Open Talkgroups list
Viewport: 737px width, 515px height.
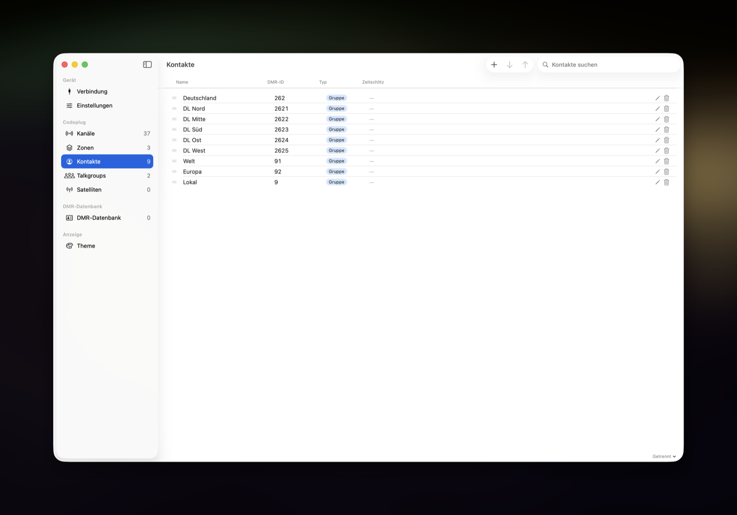[x=107, y=176]
